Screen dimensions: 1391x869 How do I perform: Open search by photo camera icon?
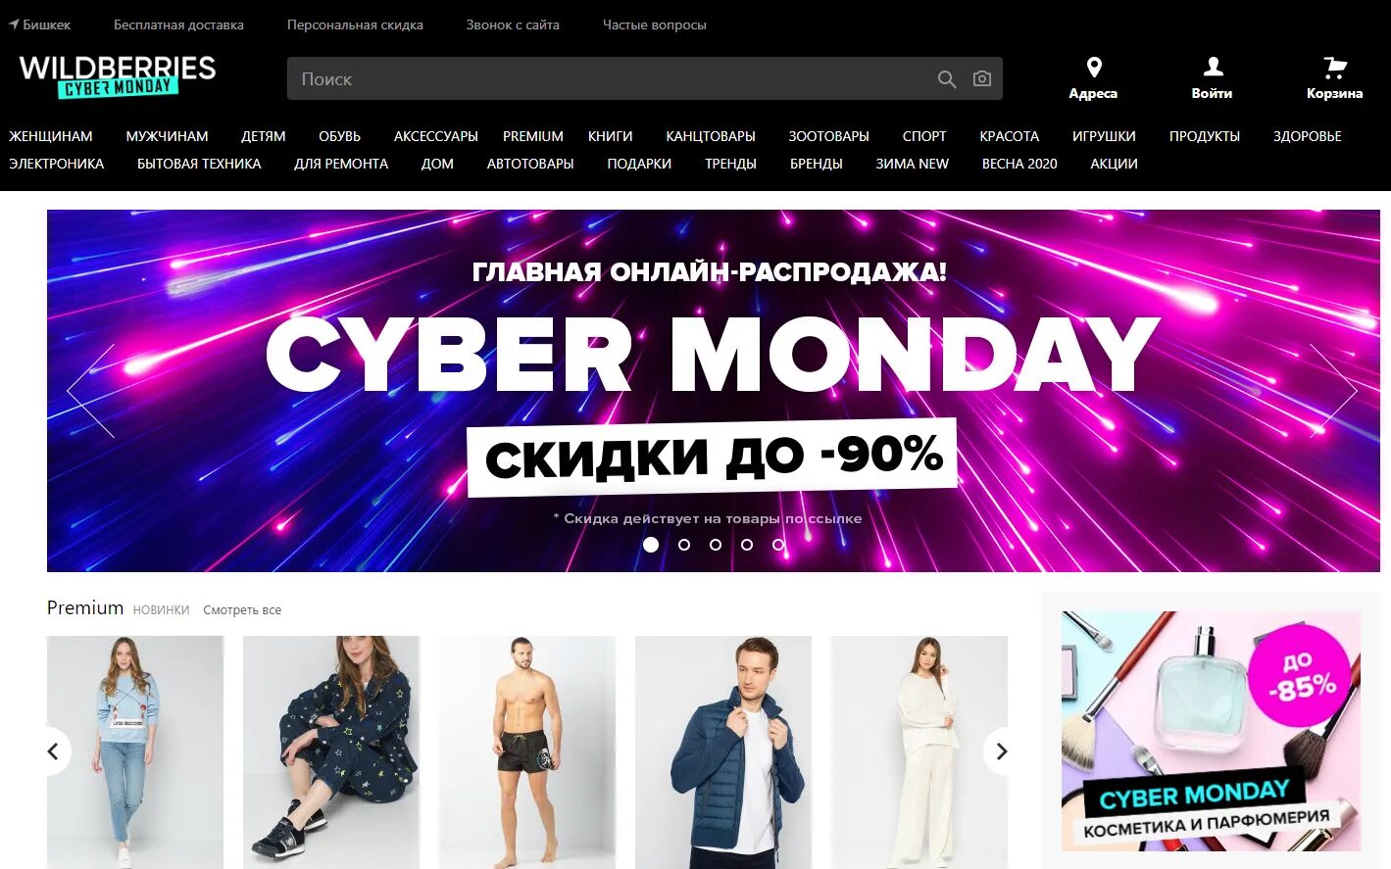click(981, 78)
